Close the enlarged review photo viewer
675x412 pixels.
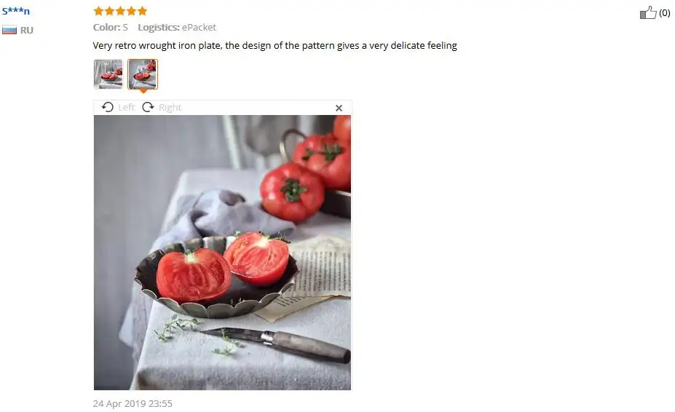click(339, 108)
